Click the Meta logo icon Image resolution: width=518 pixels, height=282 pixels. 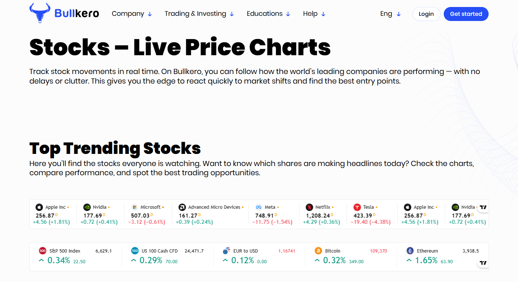(258, 207)
